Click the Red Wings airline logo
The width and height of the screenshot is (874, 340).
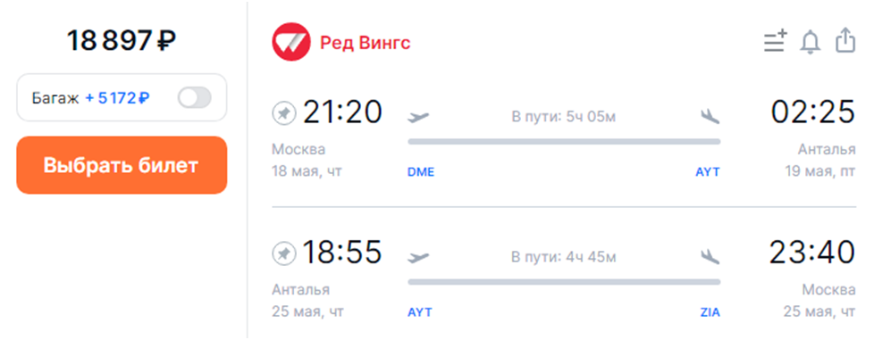pos(291,42)
